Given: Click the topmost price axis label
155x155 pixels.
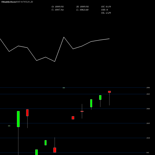Looking at the screenshot, I should click(148, 88).
